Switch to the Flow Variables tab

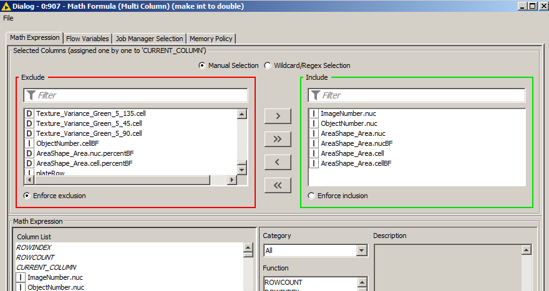tap(87, 39)
